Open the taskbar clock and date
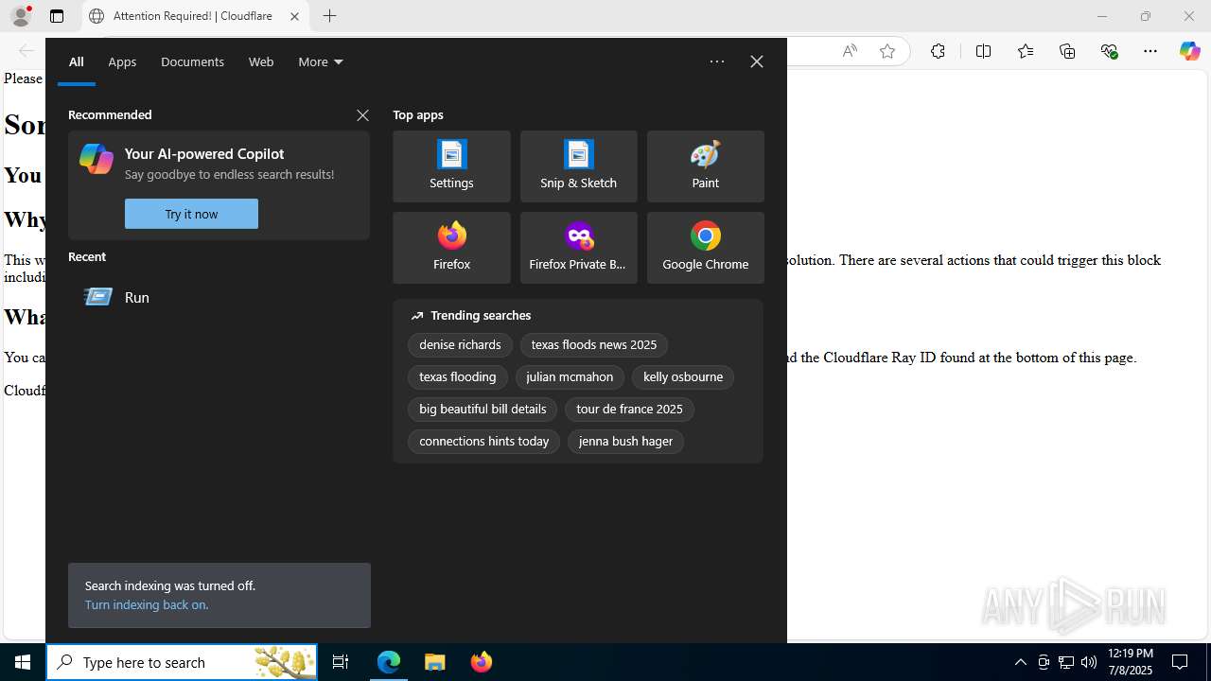1211x681 pixels. (x=1131, y=662)
